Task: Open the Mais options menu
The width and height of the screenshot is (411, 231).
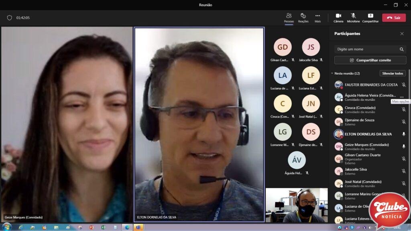Action: tap(317, 17)
